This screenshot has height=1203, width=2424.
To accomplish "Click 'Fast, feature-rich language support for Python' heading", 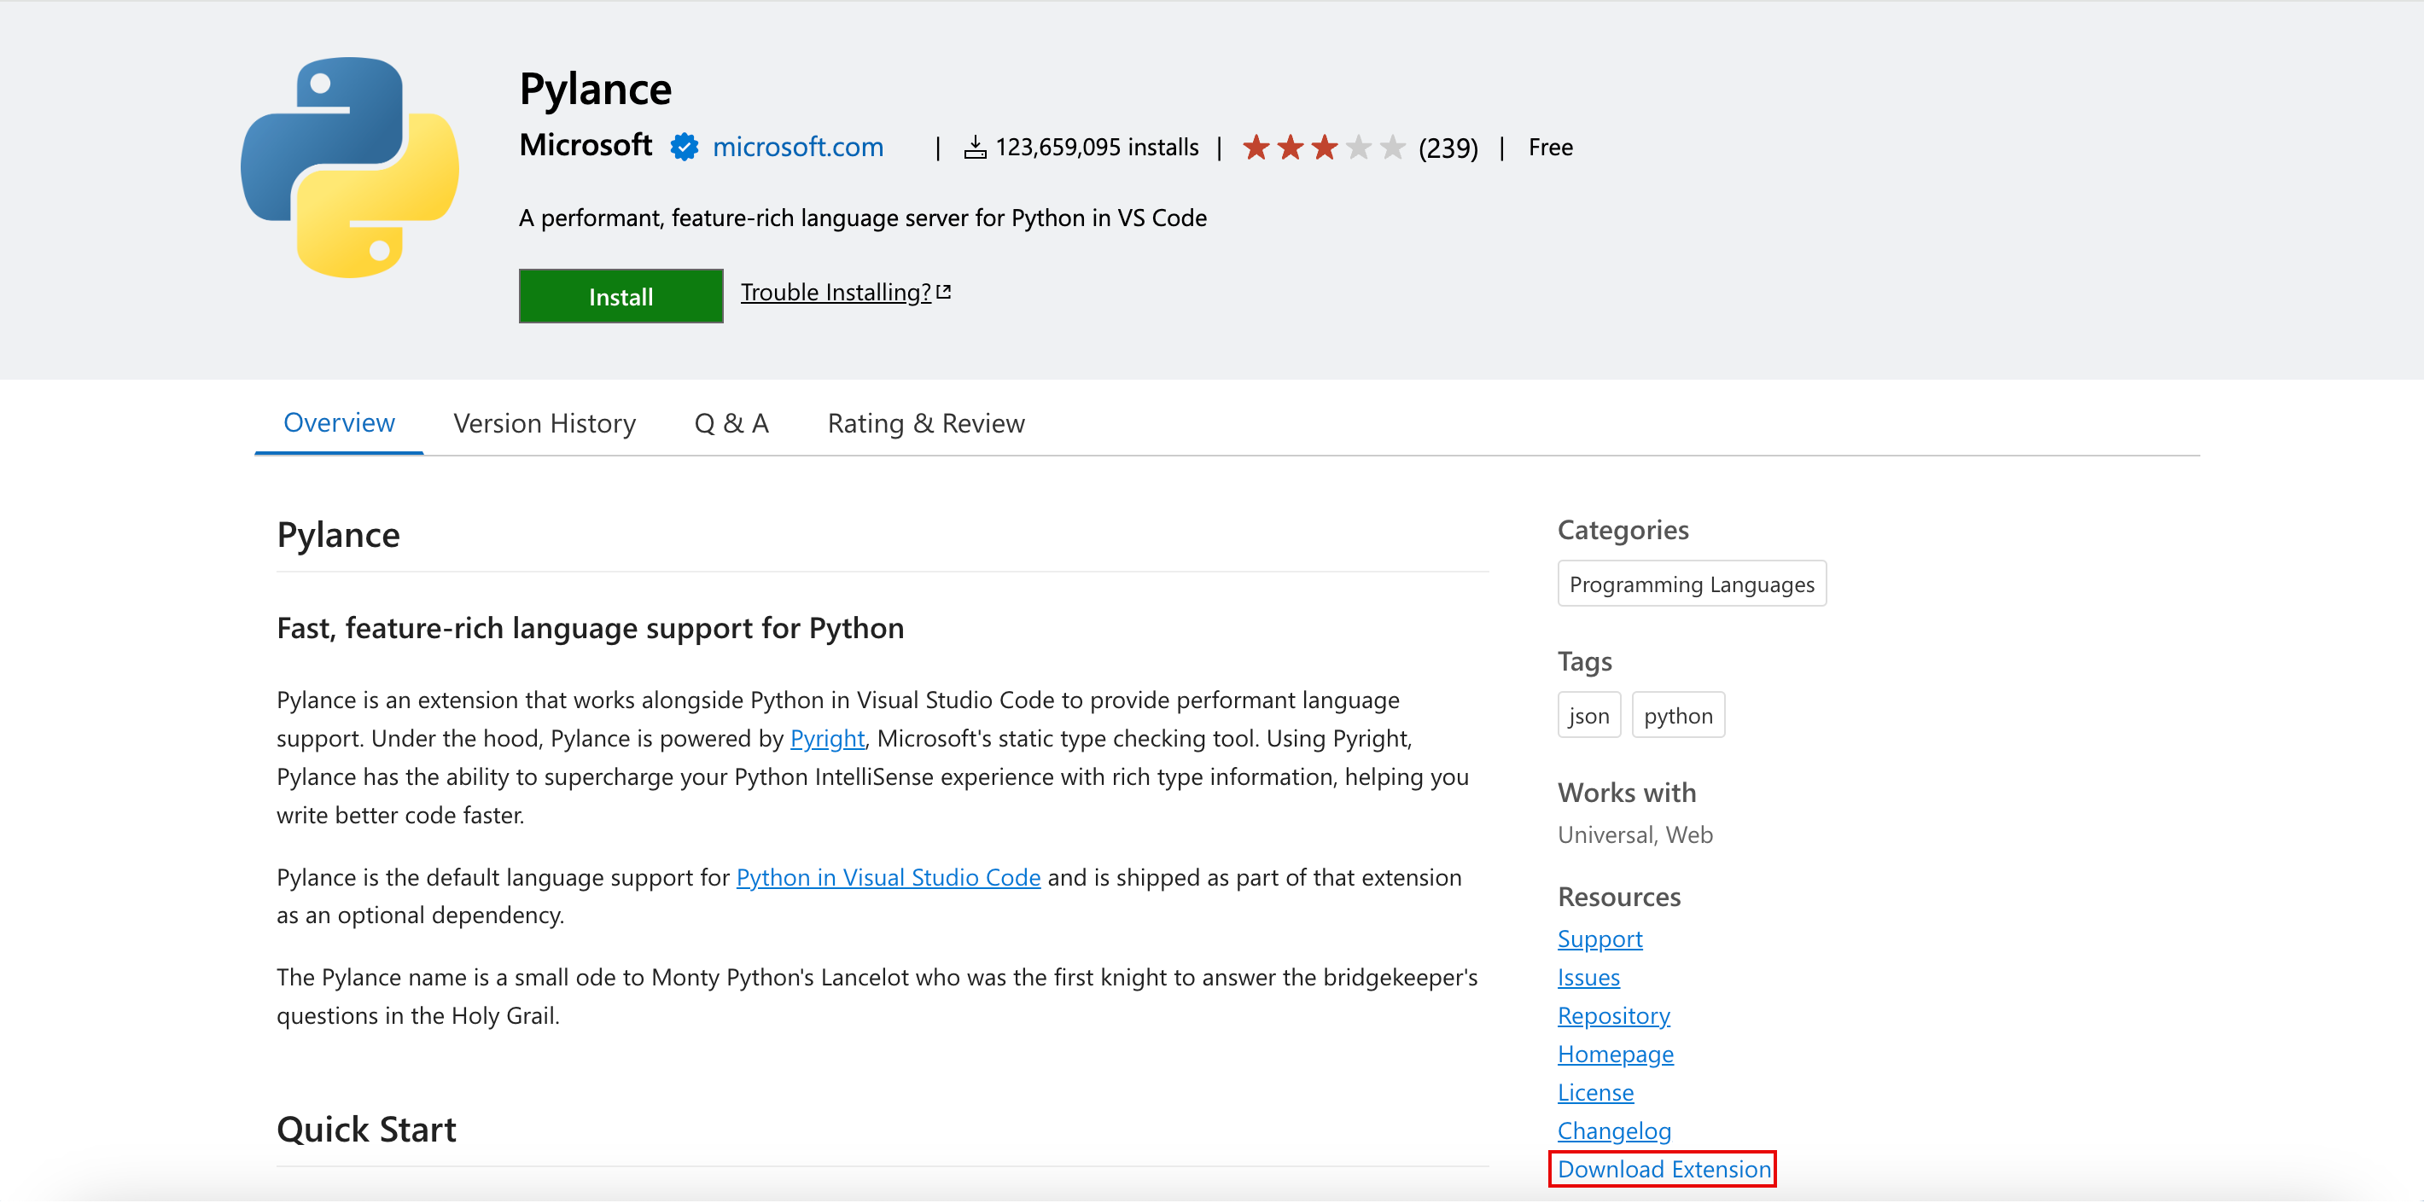I will [590, 630].
